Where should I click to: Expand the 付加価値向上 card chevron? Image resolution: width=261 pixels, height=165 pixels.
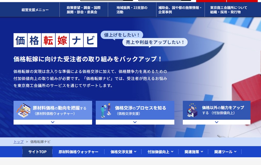point(216,122)
